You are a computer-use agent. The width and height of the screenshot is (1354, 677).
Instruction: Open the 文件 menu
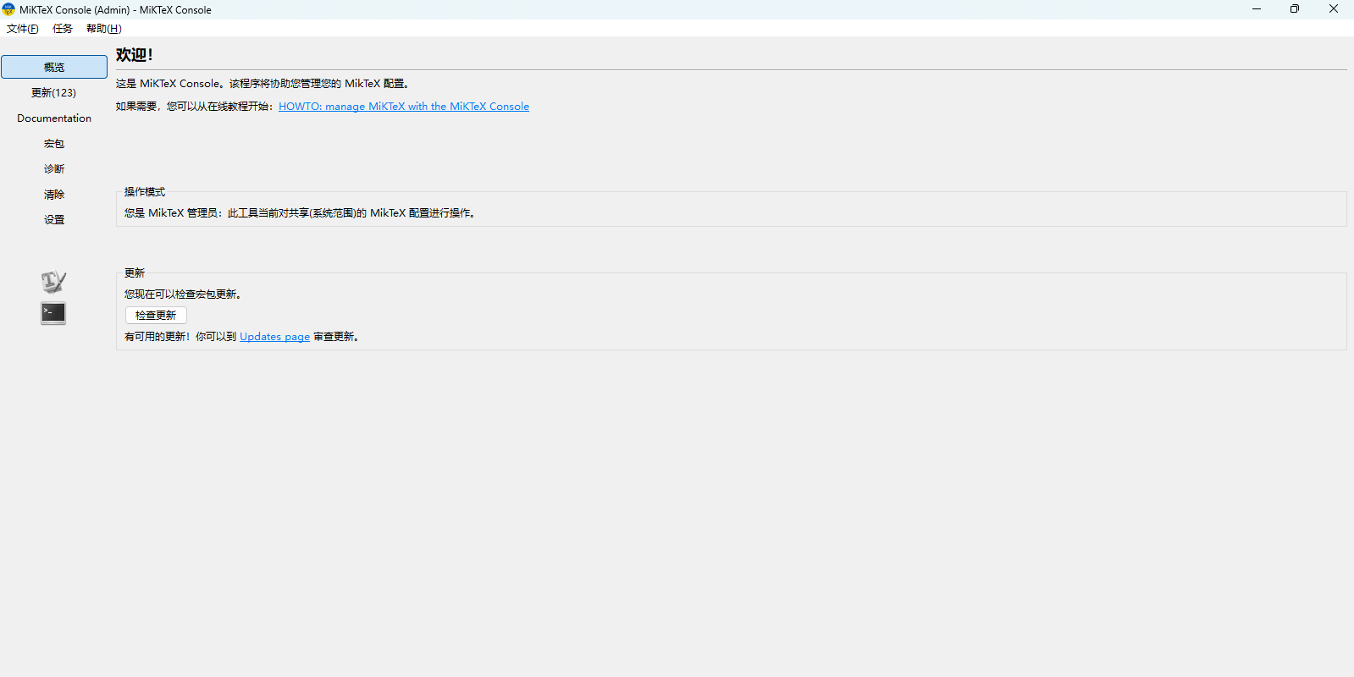pyautogui.click(x=23, y=29)
